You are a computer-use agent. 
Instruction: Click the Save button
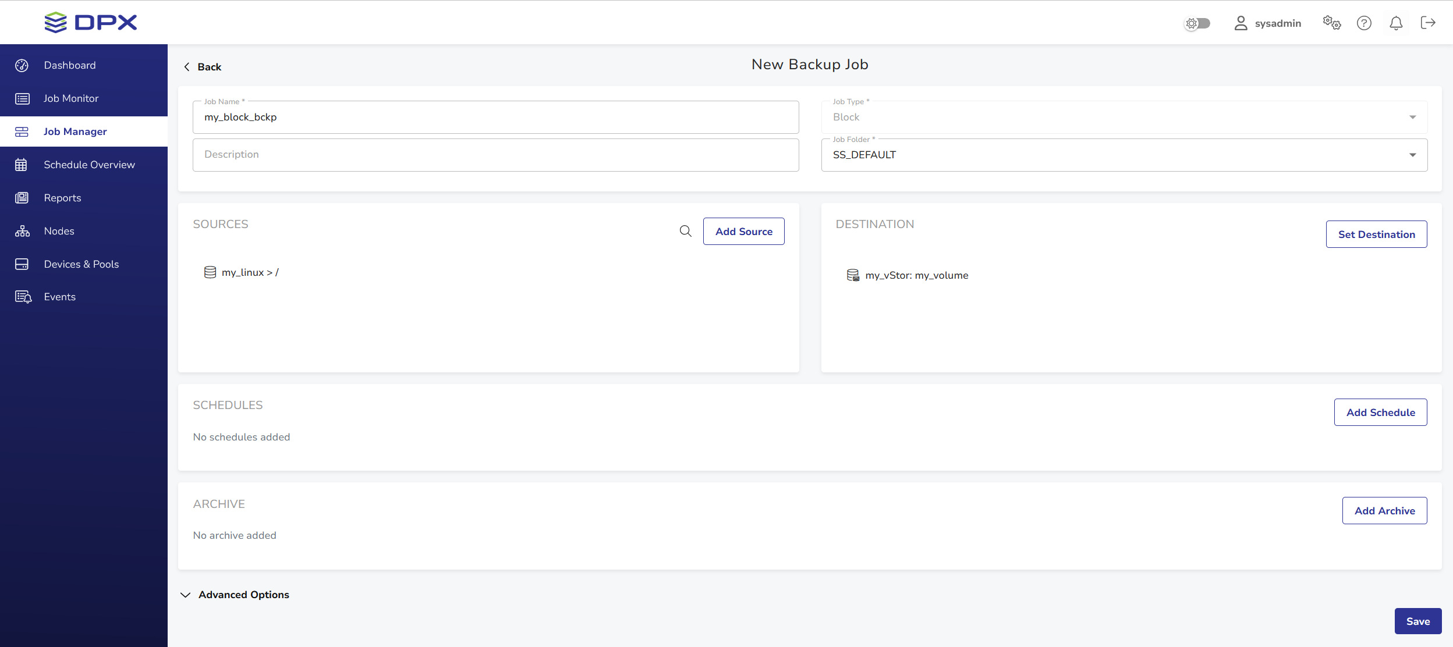[x=1417, y=621]
